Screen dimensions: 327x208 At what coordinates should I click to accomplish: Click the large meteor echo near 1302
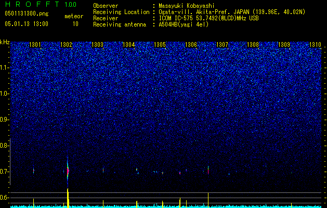coord(68,171)
